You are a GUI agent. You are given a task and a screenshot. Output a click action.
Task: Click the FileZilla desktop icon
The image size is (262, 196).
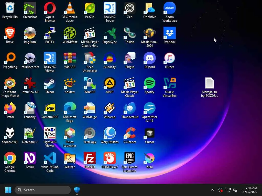(90, 158)
